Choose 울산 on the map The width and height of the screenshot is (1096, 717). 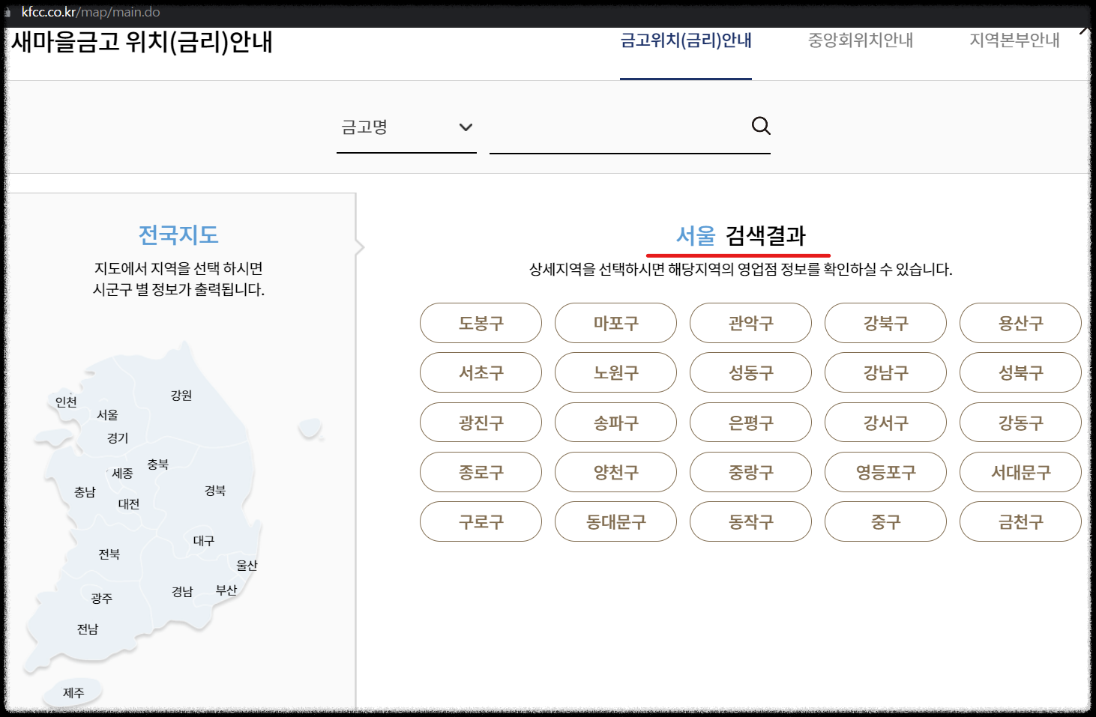pos(247,565)
